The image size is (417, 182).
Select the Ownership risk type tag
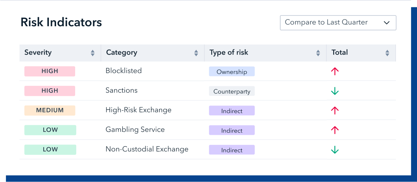[232, 72]
